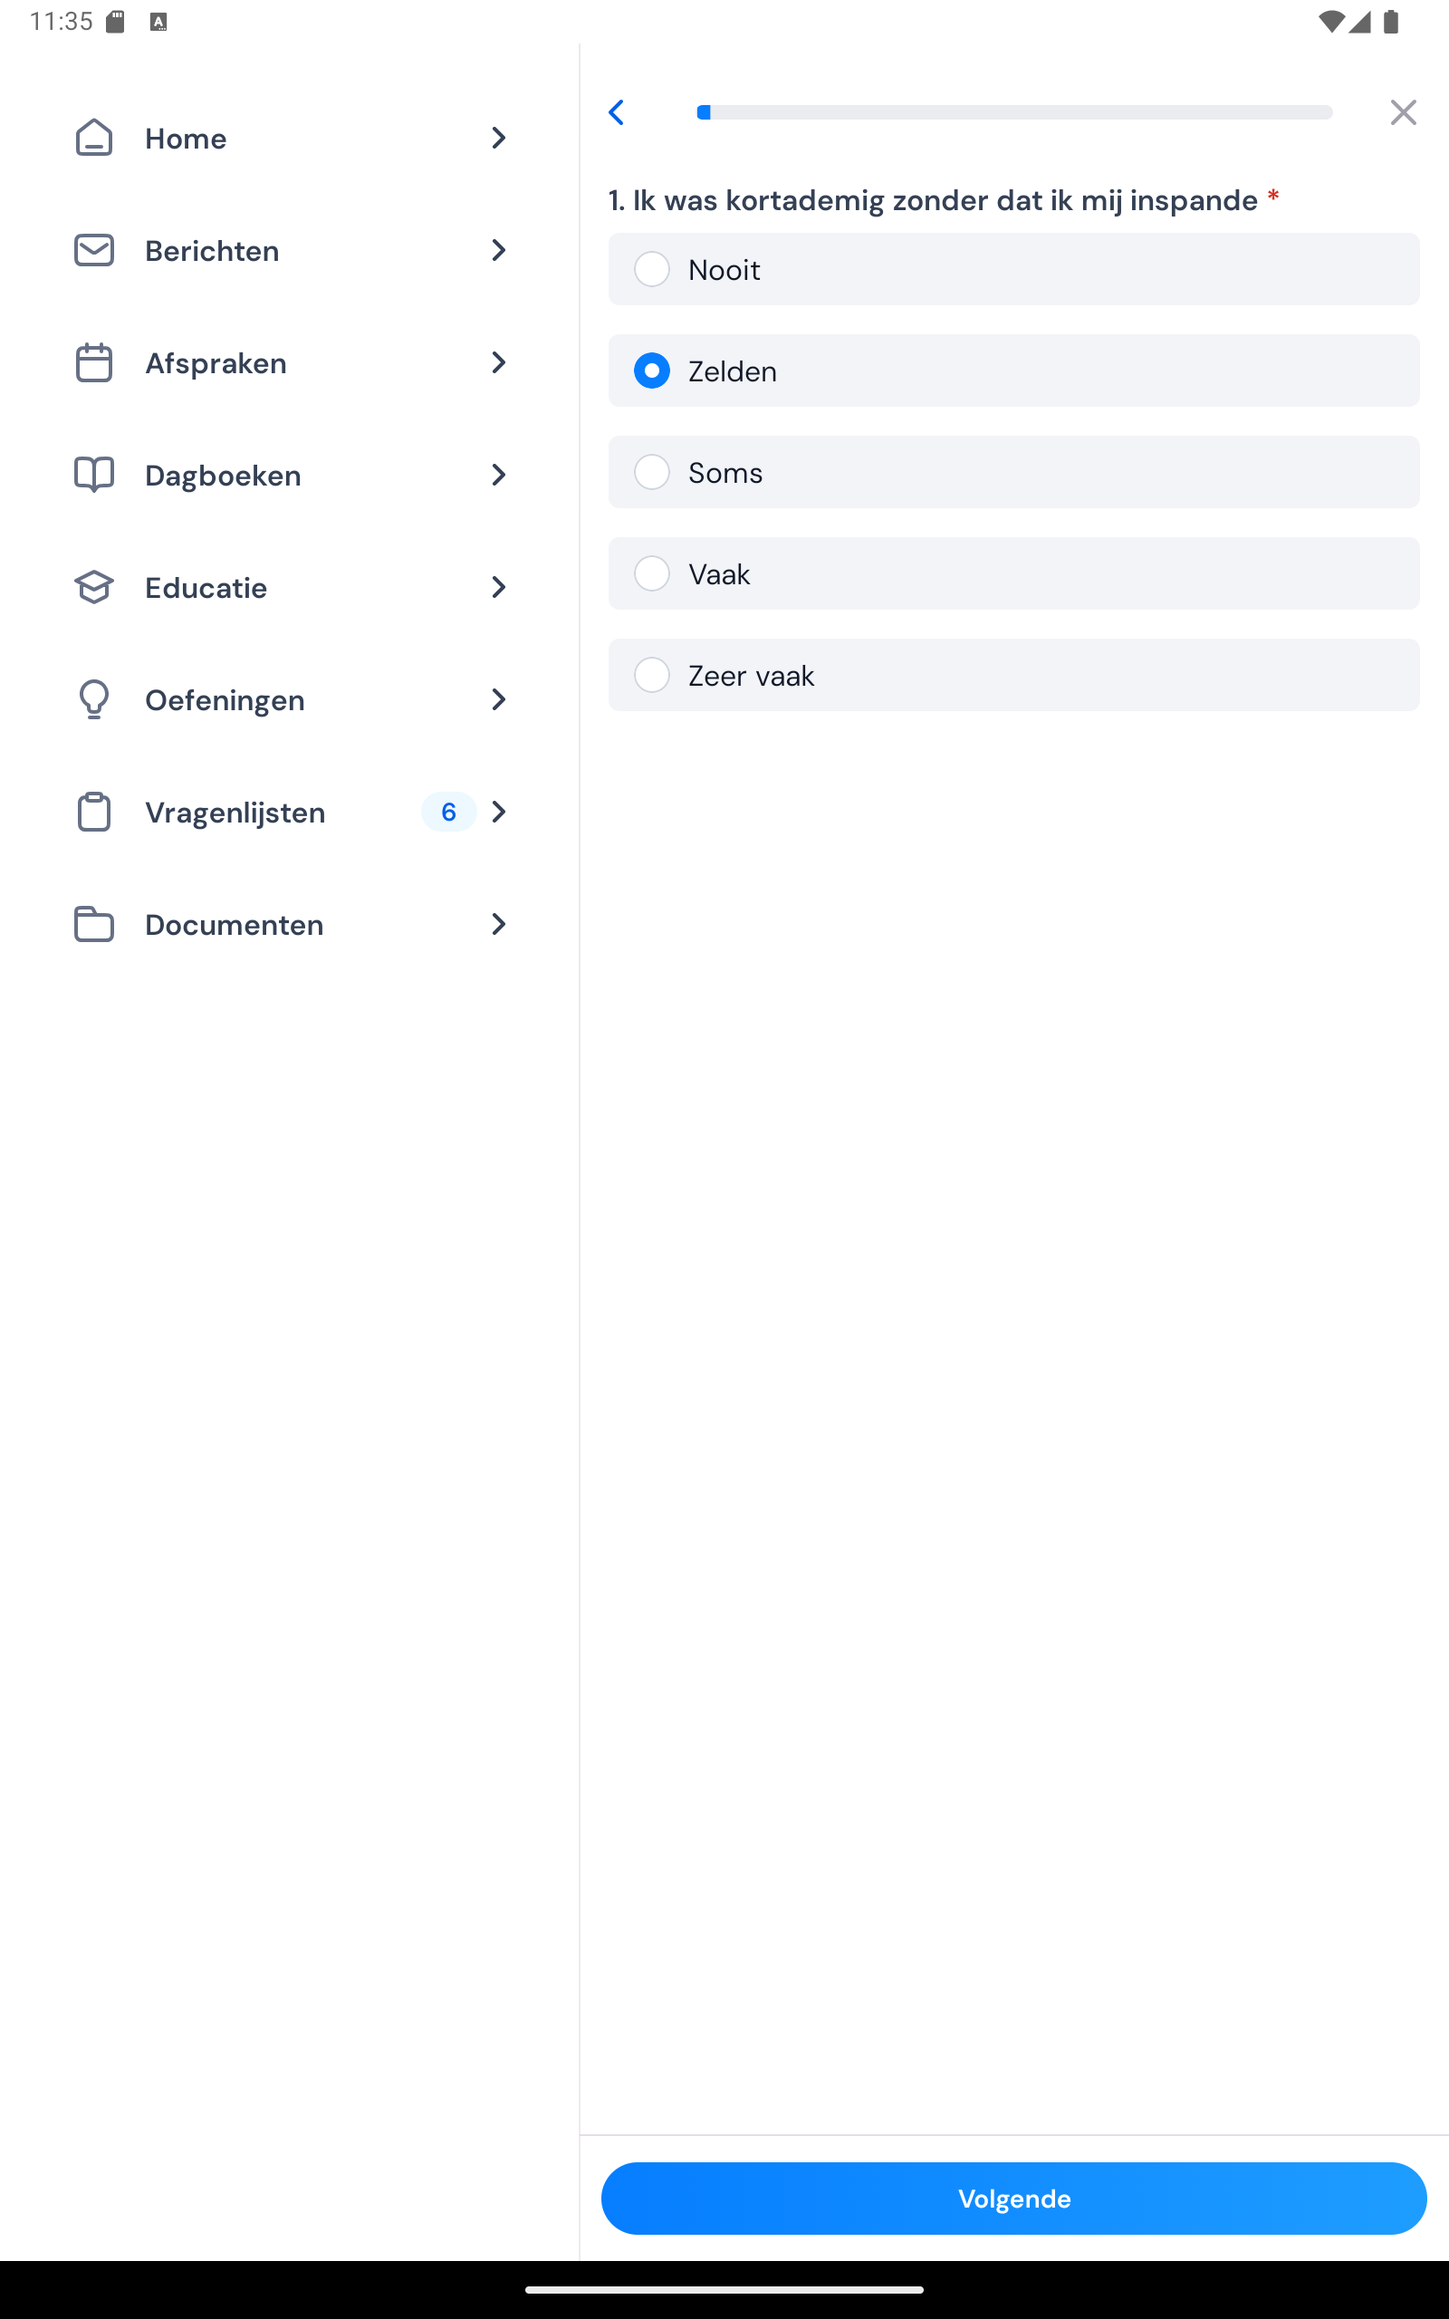Open the Dagboeken chevron arrow

[x=498, y=475]
